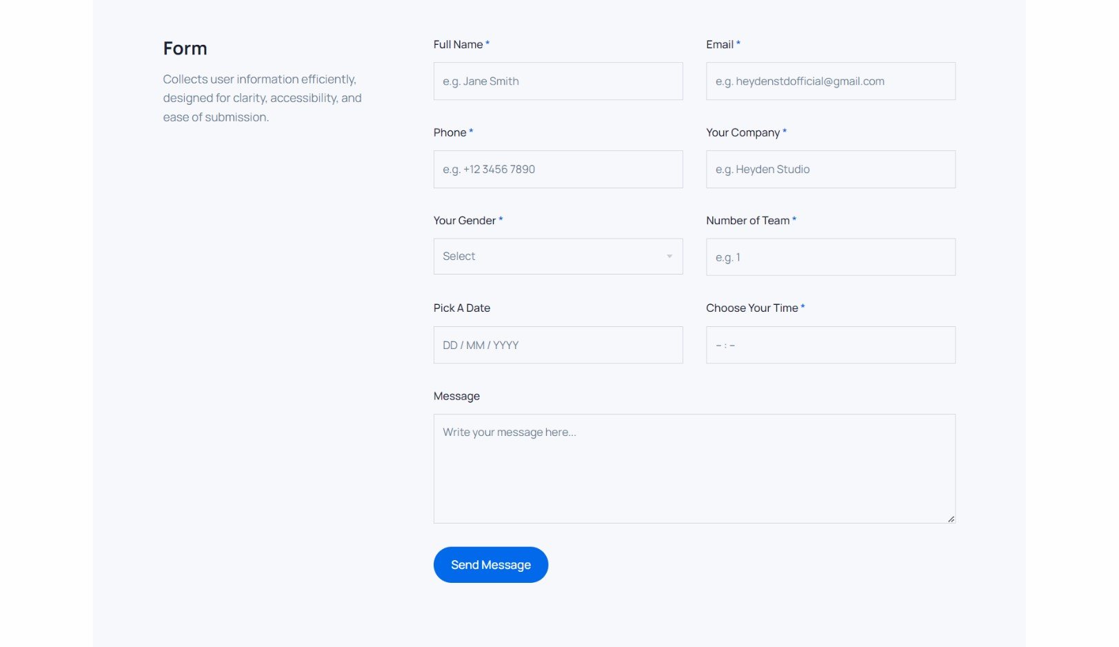The image size is (1119, 647).
Task: Click the Choose Your Time label
Action: point(752,308)
